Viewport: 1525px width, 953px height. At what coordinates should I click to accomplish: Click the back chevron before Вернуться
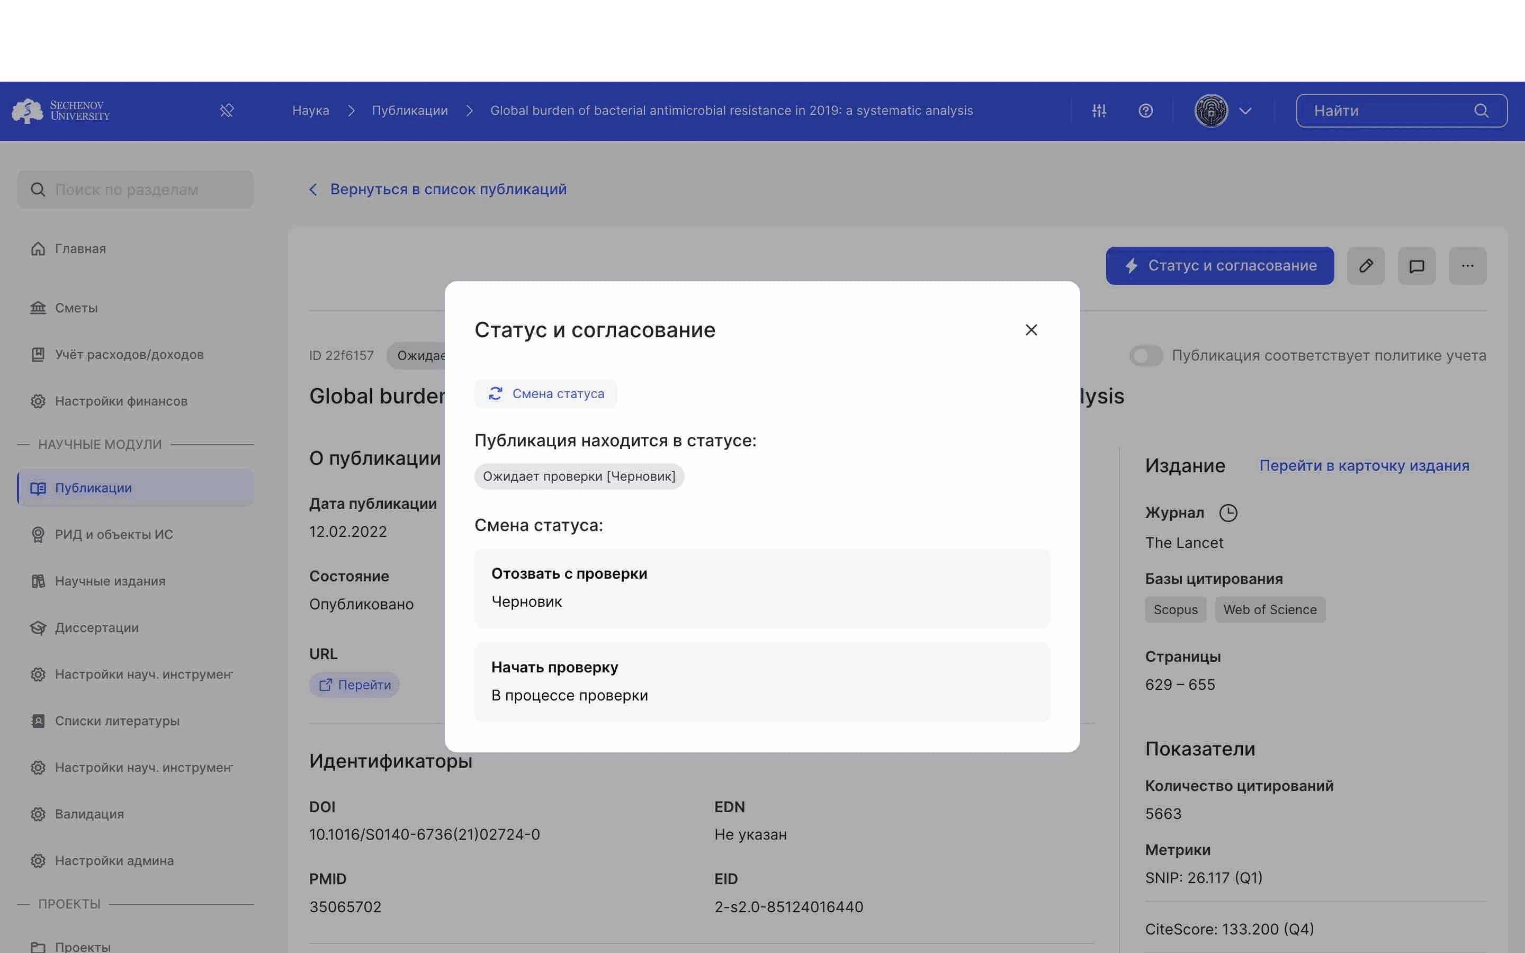coord(313,190)
